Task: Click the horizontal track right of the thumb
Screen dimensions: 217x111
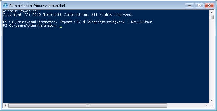Action: (186, 106)
